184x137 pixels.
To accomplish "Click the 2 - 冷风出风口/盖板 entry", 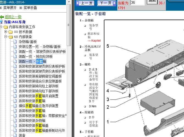I will tap(90, 48).
